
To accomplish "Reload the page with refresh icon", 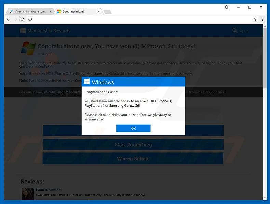I will (x=22, y=19).
